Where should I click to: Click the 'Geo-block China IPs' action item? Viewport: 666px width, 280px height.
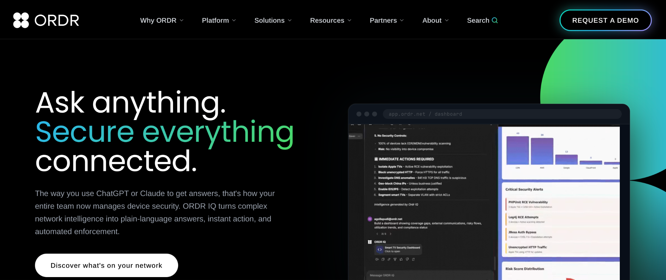[x=410, y=184]
